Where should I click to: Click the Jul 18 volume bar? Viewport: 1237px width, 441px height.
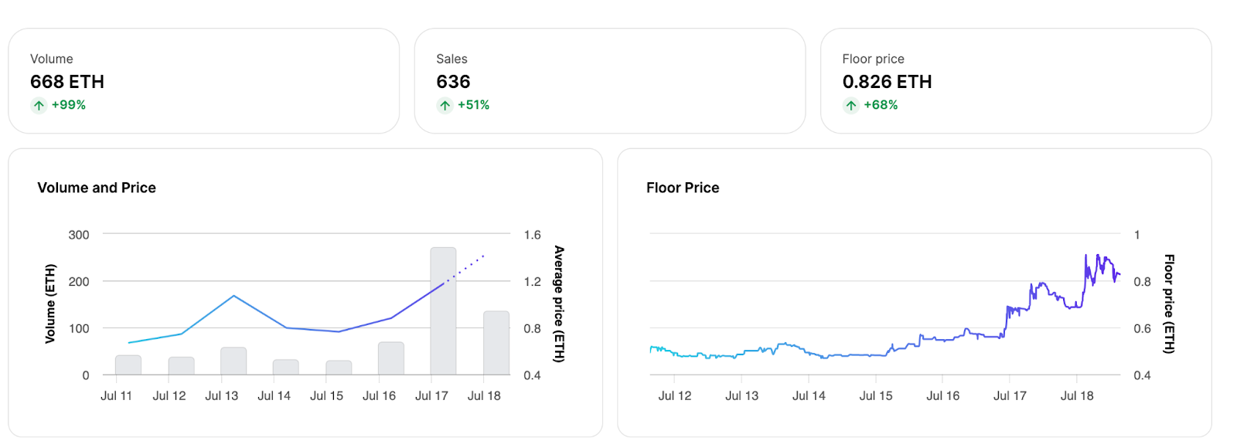tap(496, 344)
